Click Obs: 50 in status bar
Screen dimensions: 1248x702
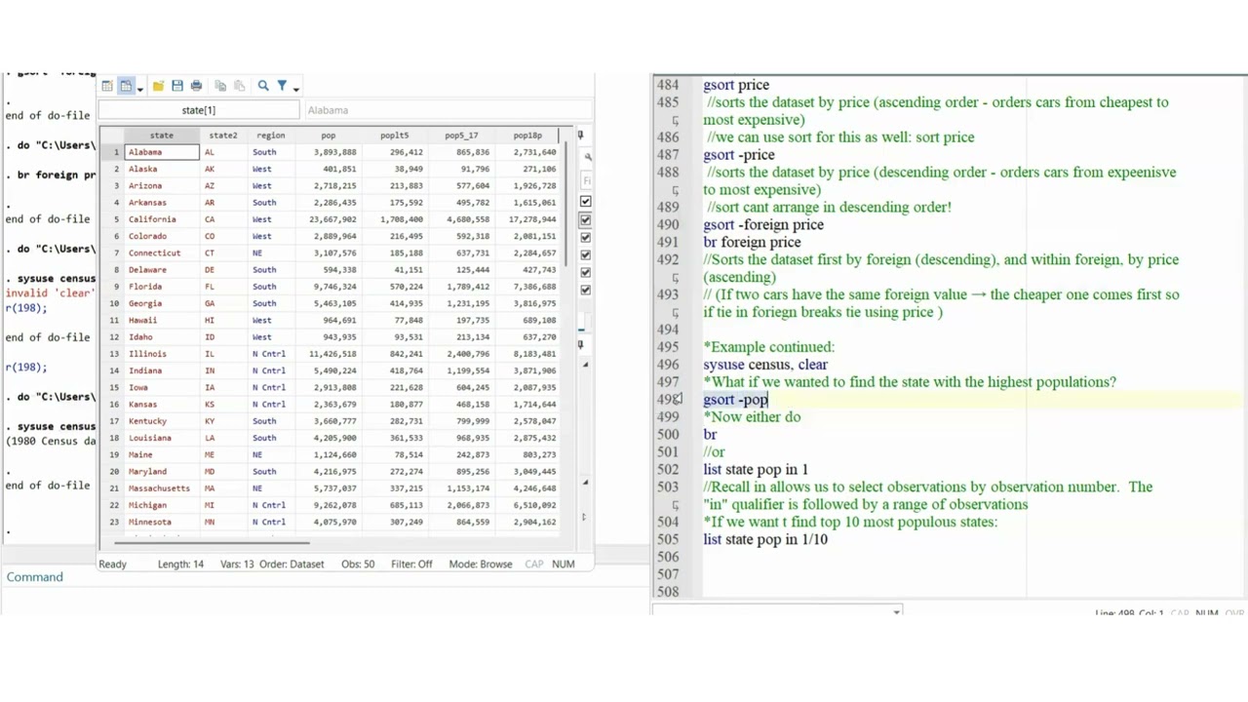358,564
